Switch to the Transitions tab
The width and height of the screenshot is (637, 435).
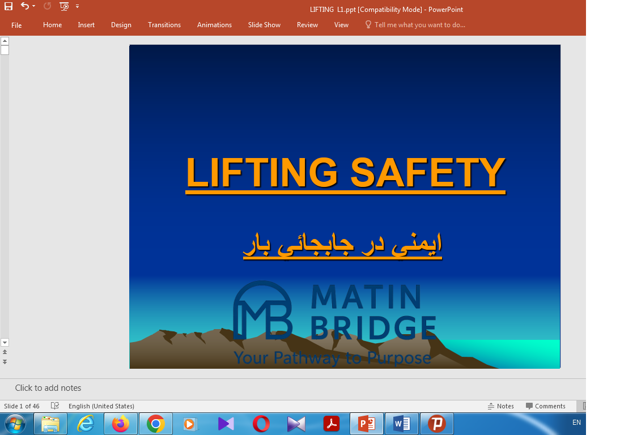[x=164, y=25]
